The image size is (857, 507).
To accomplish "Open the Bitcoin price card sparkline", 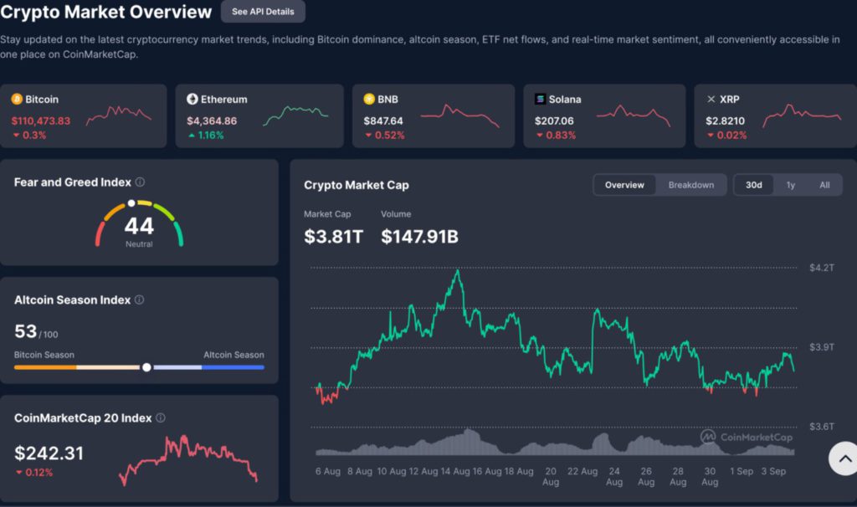I will [x=119, y=115].
